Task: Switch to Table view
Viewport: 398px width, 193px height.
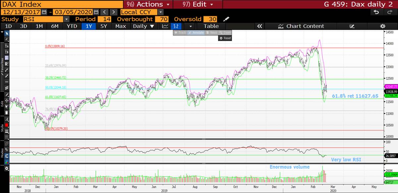Action: coord(211,26)
